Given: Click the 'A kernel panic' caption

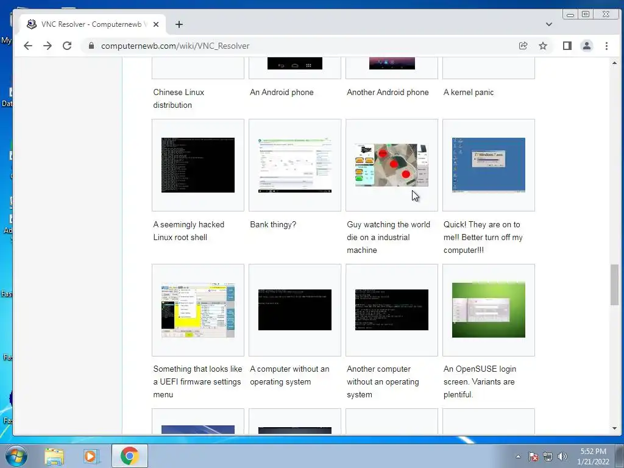Looking at the screenshot, I should 469,92.
